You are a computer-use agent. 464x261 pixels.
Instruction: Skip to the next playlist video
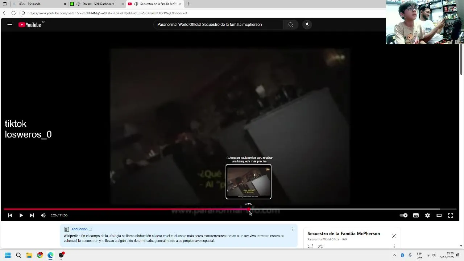[x=32, y=215]
